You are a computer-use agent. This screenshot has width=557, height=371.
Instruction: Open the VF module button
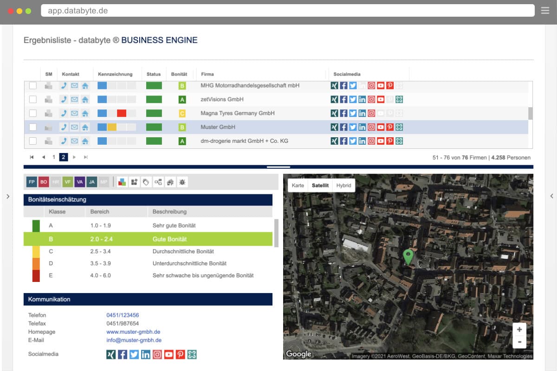[68, 182]
